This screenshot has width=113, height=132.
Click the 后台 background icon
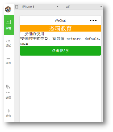pyautogui.click(x=8, y=111)
